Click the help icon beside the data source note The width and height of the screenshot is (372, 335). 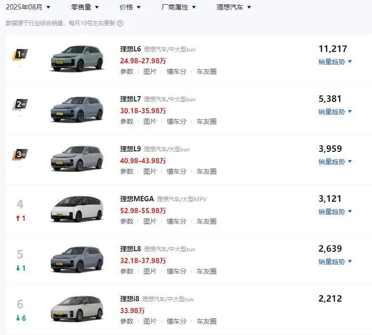click(x=120, y=23)
